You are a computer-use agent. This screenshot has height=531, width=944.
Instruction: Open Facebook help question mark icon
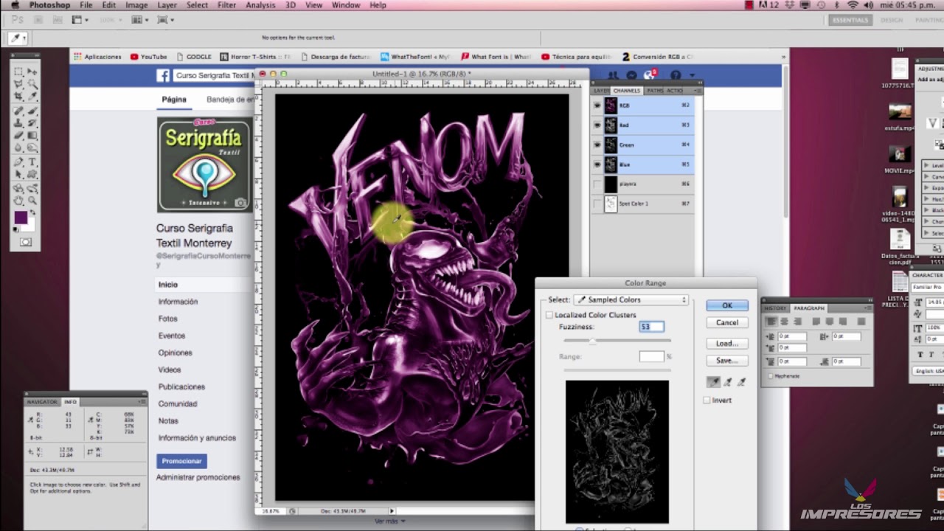675,75
